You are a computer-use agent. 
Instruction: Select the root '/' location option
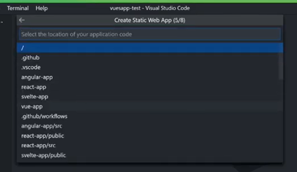pyautogui.click(x=150, y=48)
